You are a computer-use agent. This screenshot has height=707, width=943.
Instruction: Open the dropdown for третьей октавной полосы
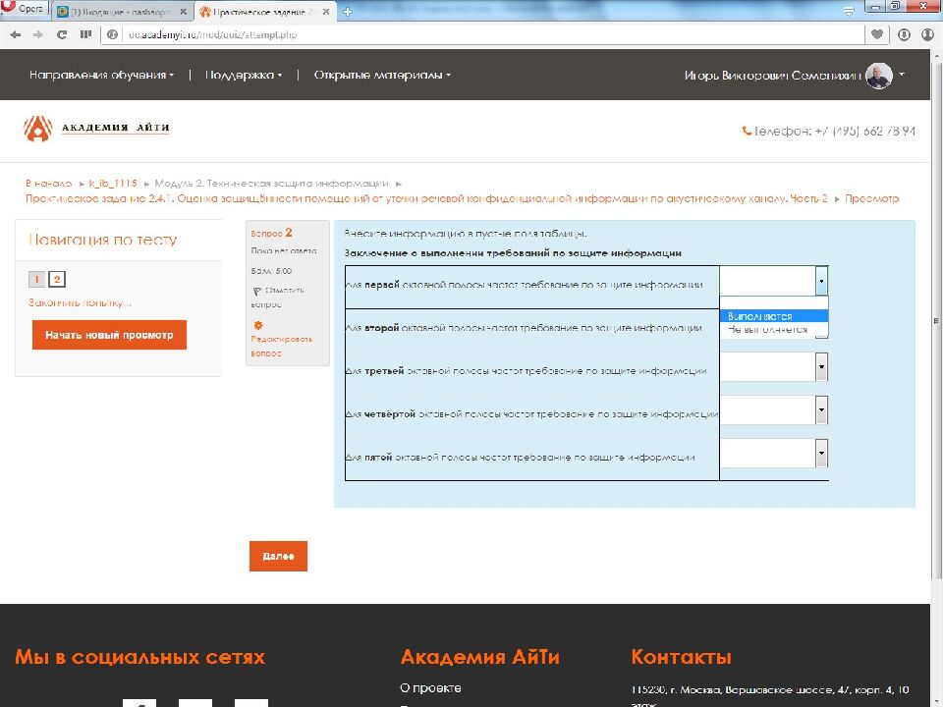click(x=821, y=366)
